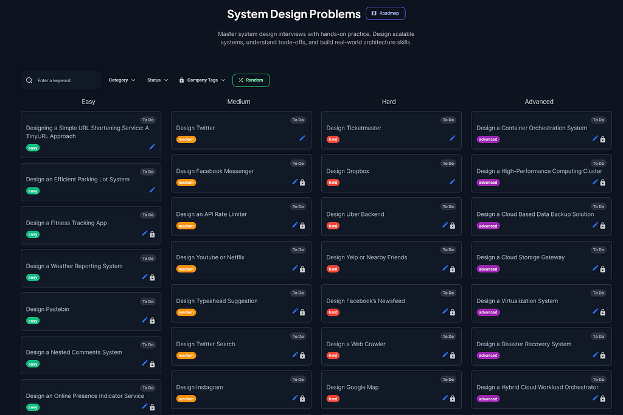Click pencil icon on TinyURL Approach card
Screen dimensions: 623x415
[x=151, y=147]
